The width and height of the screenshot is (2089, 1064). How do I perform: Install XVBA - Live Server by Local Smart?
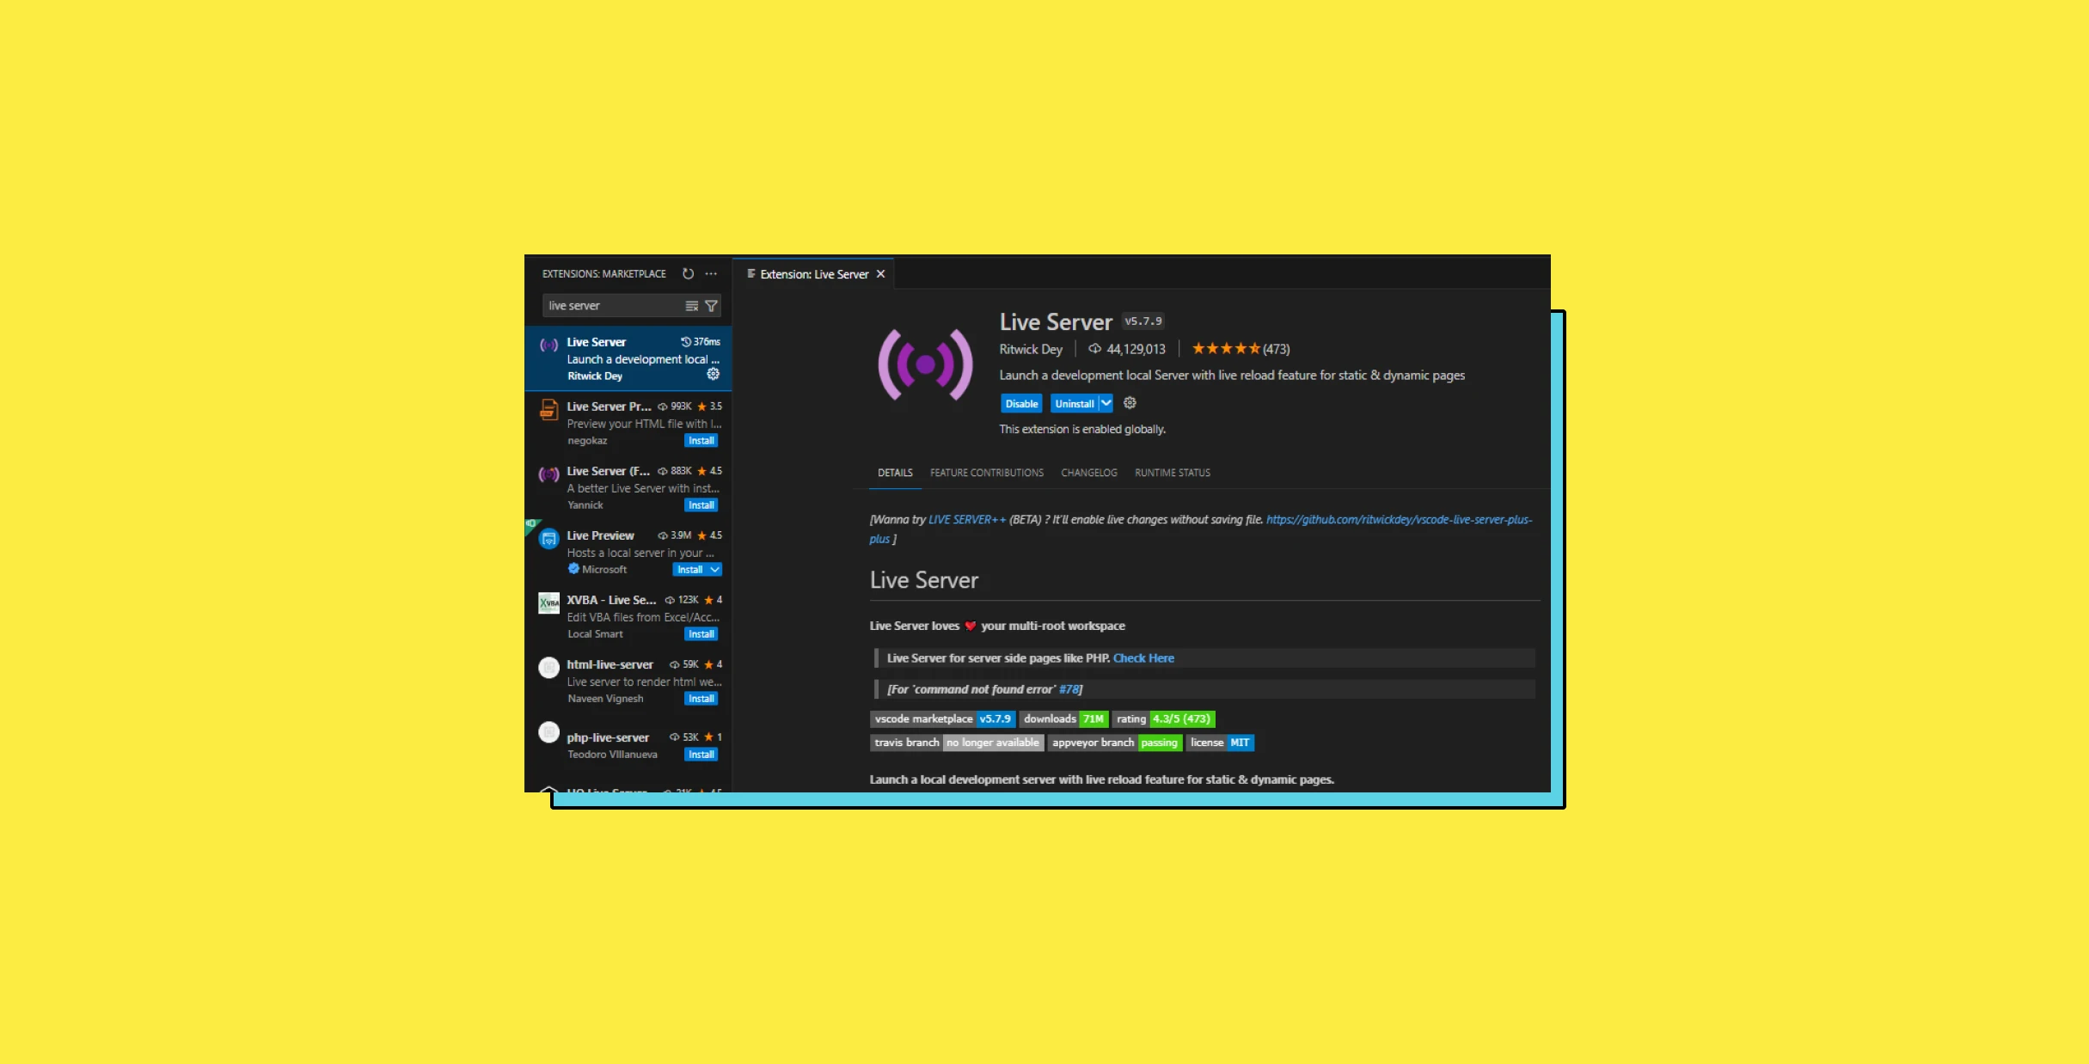701,634
